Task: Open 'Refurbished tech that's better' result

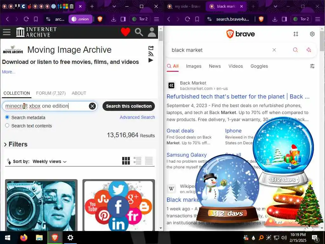Action: (x=238, y=97)
